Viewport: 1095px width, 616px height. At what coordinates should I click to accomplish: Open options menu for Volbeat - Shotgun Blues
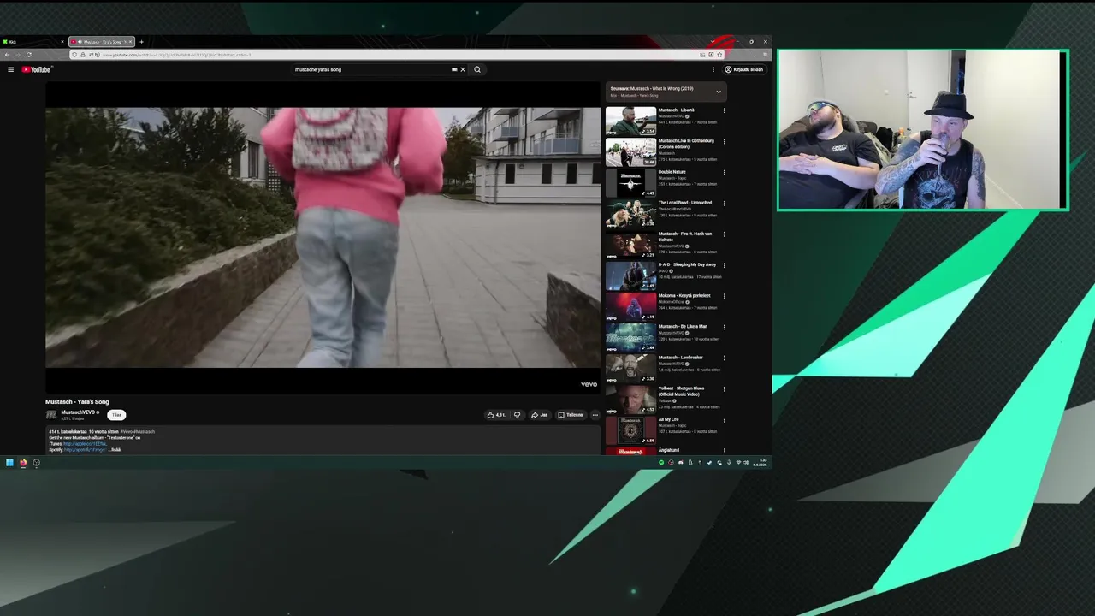[x=724, y=388]
